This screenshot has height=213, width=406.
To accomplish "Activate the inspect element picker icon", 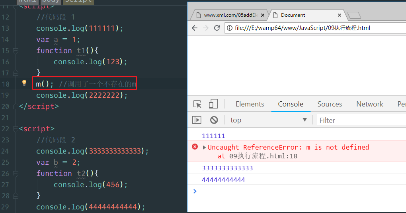I will [x=197, y=104].
